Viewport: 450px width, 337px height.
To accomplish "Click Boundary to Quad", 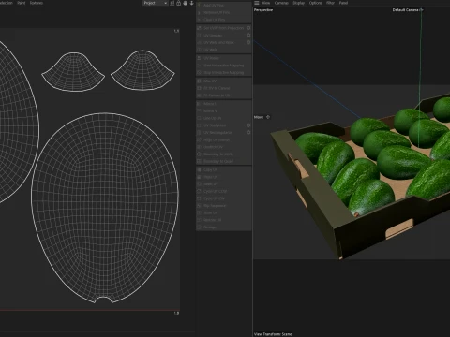I will pyautogui.click(x=224, y=161).
